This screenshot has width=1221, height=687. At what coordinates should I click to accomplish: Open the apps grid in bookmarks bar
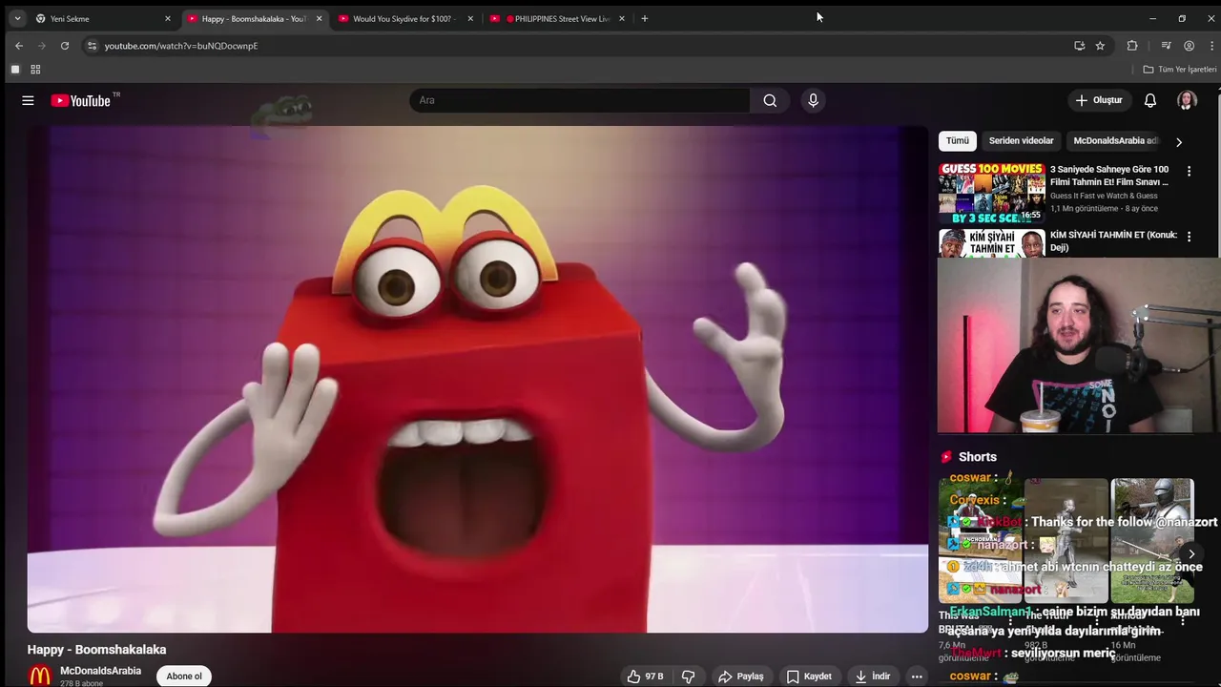click(x=35, y=70)
